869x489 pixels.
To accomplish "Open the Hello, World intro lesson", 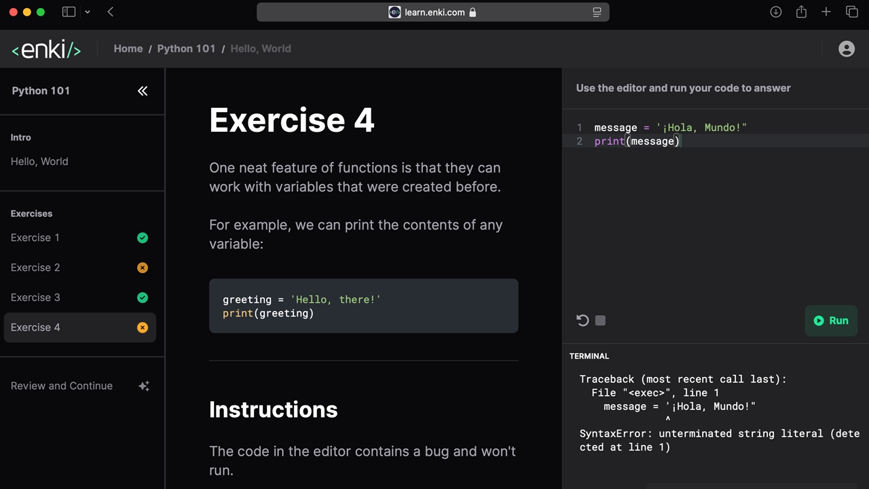I will [39, 162].
